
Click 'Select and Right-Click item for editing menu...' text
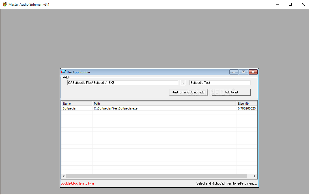pos(227,183)
